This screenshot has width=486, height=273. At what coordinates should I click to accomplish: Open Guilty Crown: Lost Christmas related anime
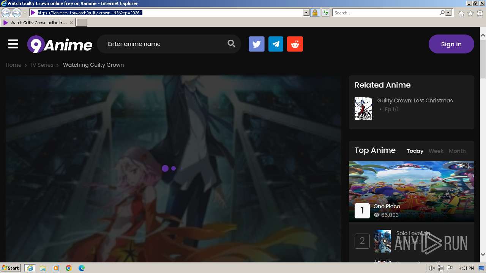pos(415,100)
